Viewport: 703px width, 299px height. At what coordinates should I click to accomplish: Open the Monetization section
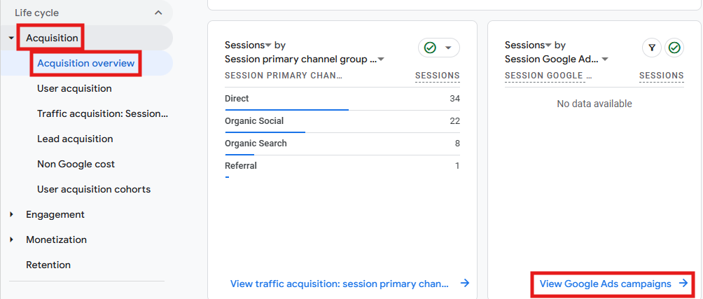coord(57,239)
